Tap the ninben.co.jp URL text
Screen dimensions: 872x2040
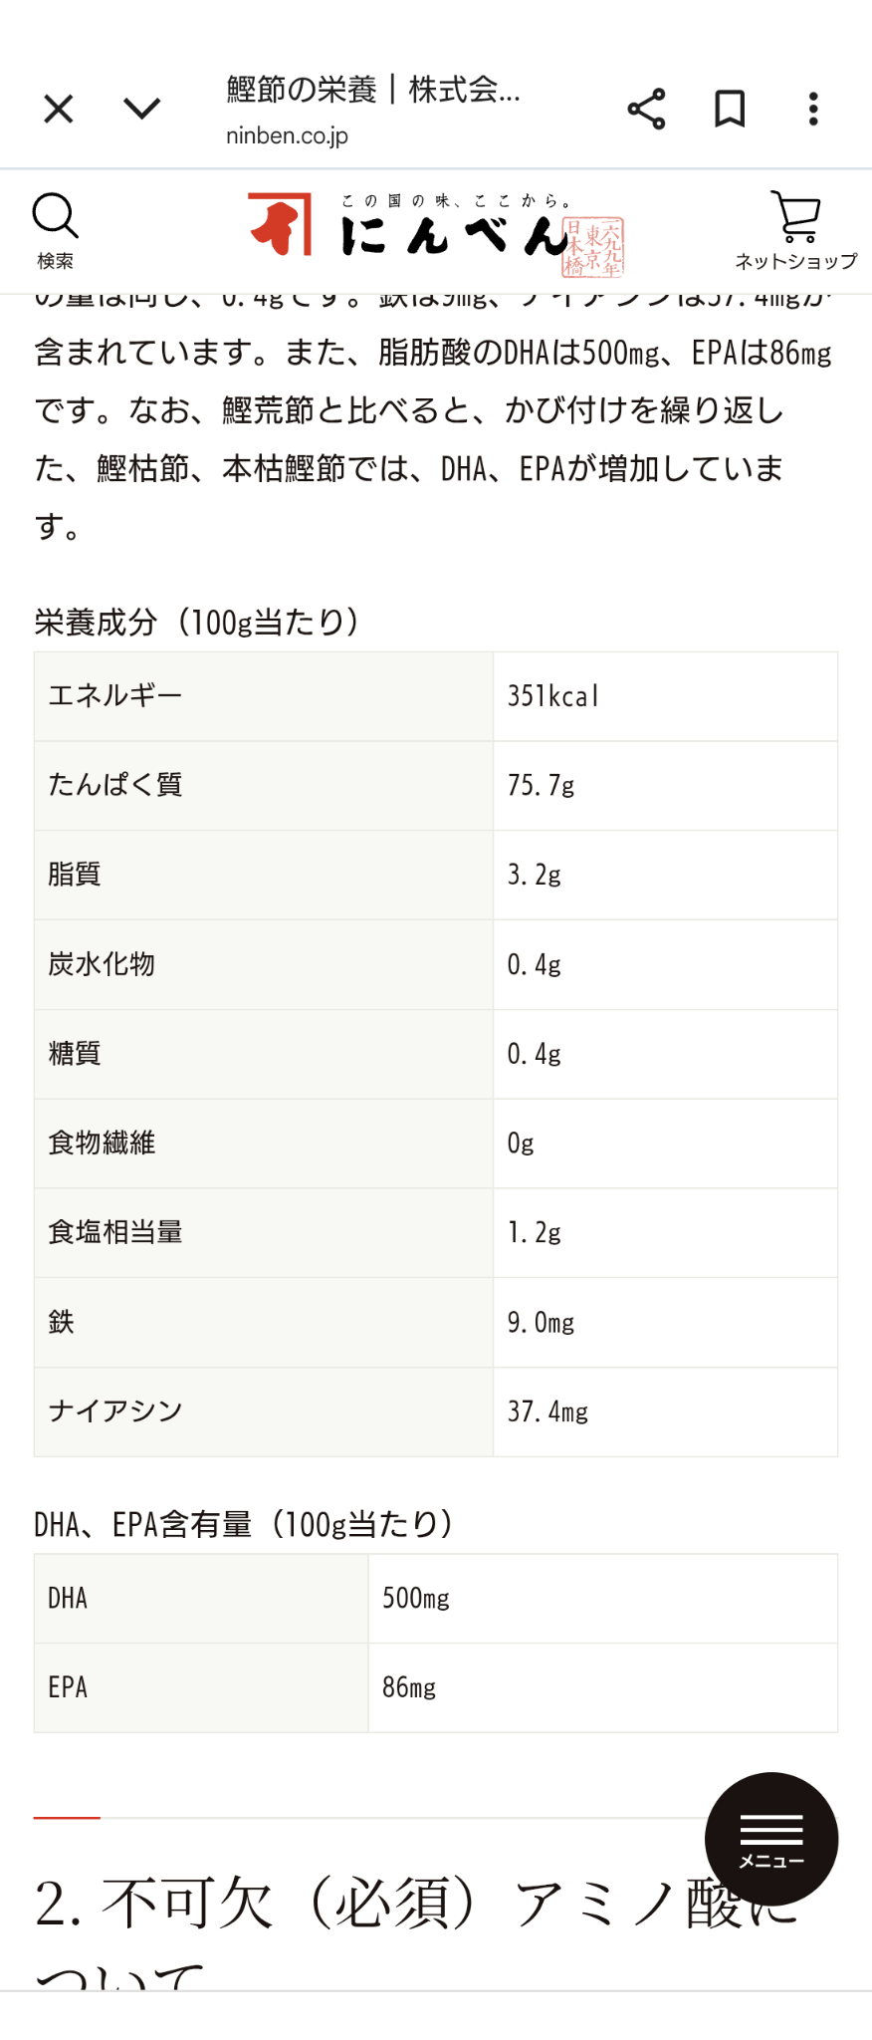[x=287, y=135]
